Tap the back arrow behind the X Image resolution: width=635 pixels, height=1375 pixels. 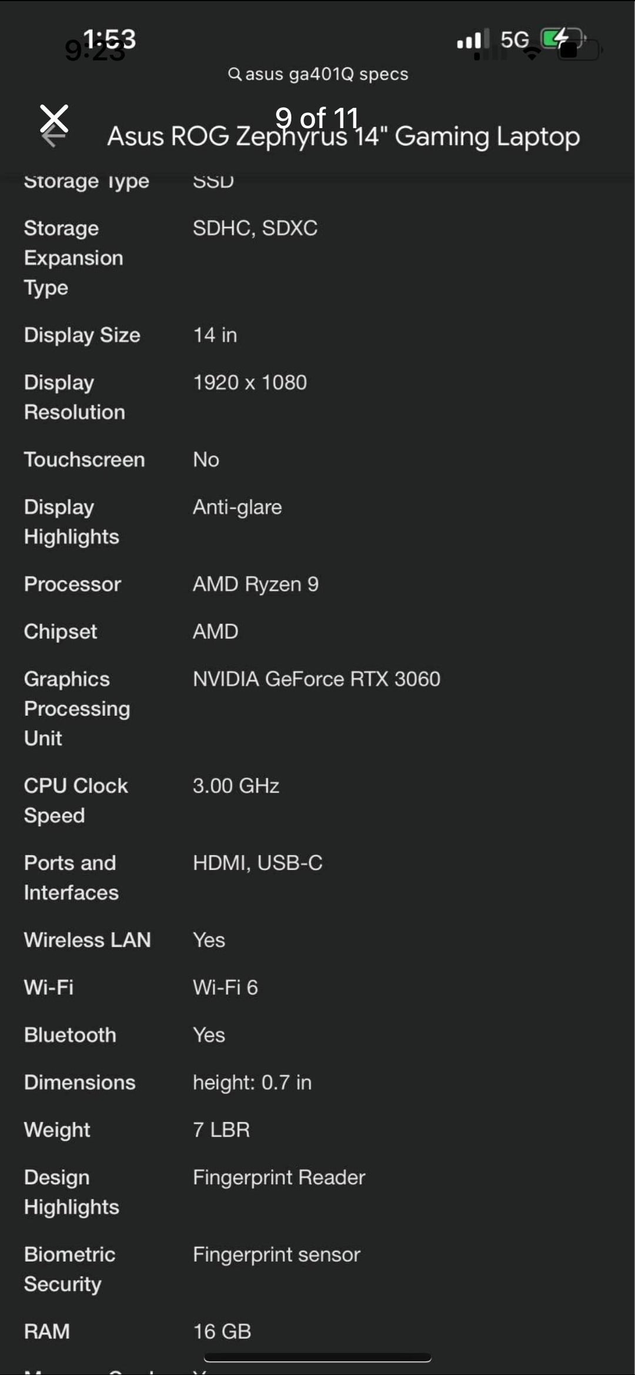[x=54, y=138]
